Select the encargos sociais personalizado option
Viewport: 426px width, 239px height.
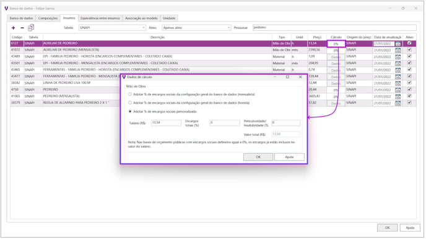point(130,111)
